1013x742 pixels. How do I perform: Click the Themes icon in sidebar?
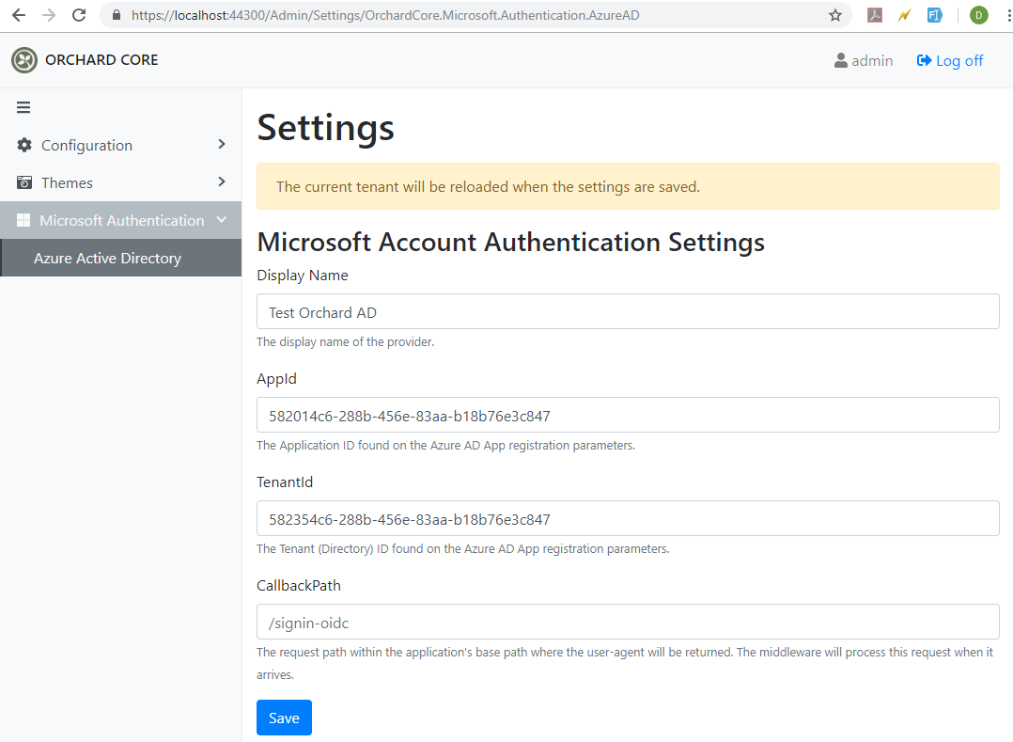pyautogui.click(x=24, y=182)
